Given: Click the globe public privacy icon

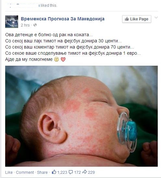Looking at the screenshot, I should coord(35,25).
